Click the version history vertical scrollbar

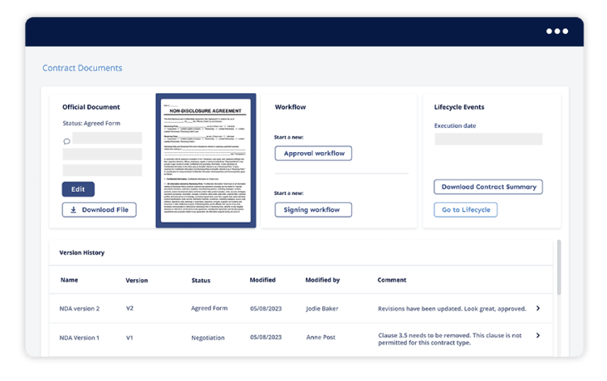tap(558, 267)
